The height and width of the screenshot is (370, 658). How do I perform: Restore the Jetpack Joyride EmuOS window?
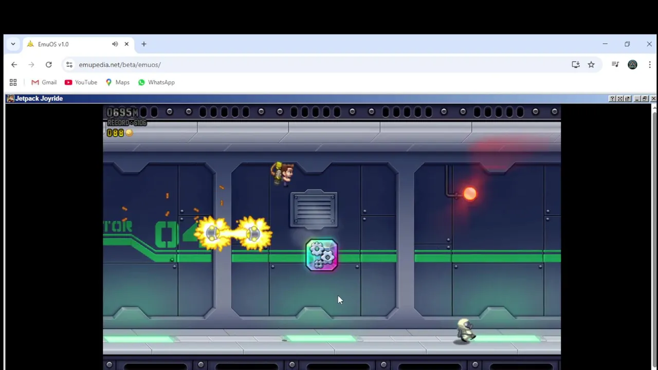click(x=645, y=99)
